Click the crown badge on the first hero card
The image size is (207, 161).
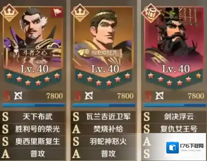pos(9,13)
